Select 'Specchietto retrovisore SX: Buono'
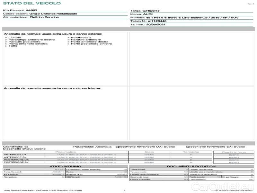The image size is (257, 193). [x=215, y=147]
